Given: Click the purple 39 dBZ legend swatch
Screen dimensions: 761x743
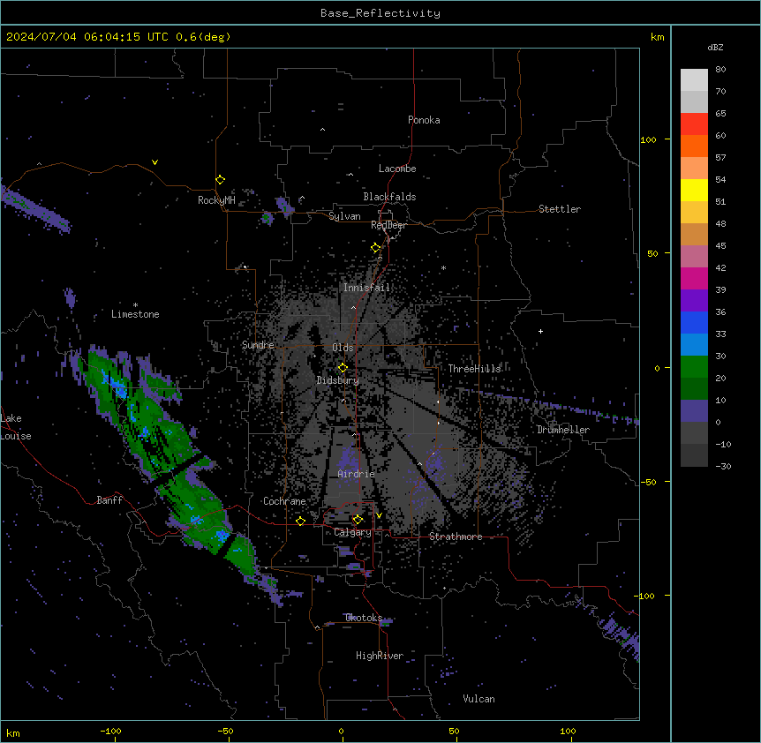Looking at the screenshot, I should coord(694,300).
